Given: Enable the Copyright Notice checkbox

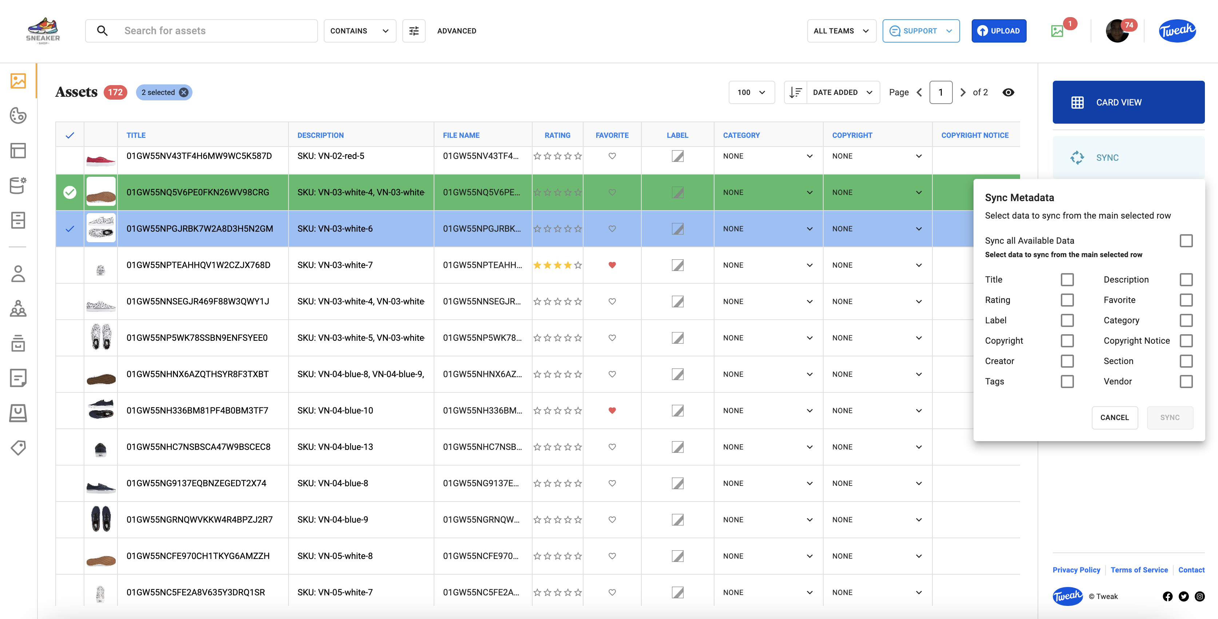Looking at the screenshot, I should pos(1186,341).
